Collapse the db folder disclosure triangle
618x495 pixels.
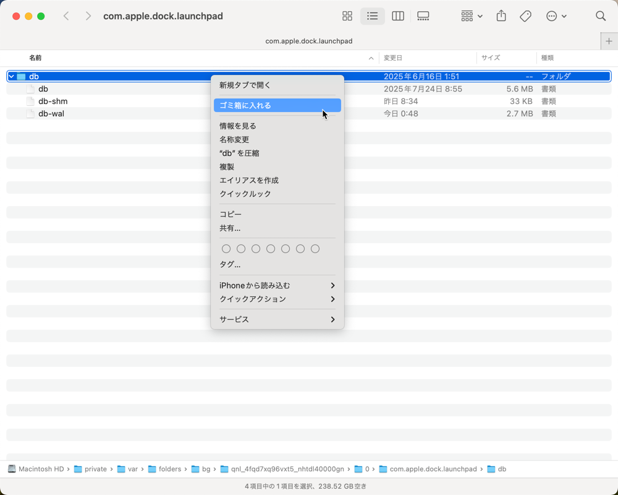(11, 77)
